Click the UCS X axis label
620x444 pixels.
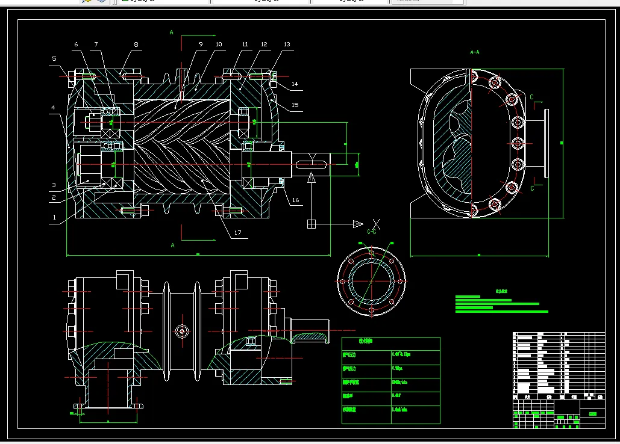point(376,224)
